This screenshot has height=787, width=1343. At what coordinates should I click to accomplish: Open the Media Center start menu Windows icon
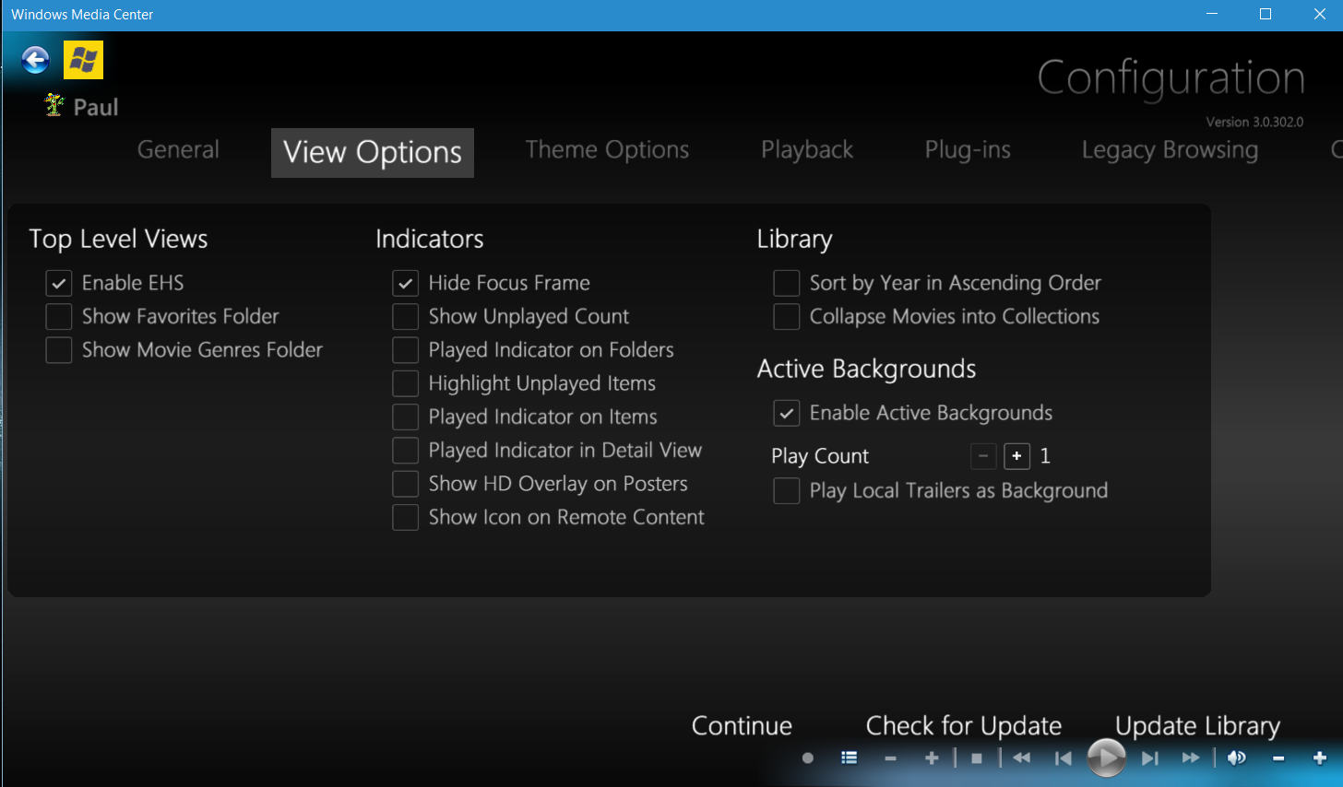[82, 59]
